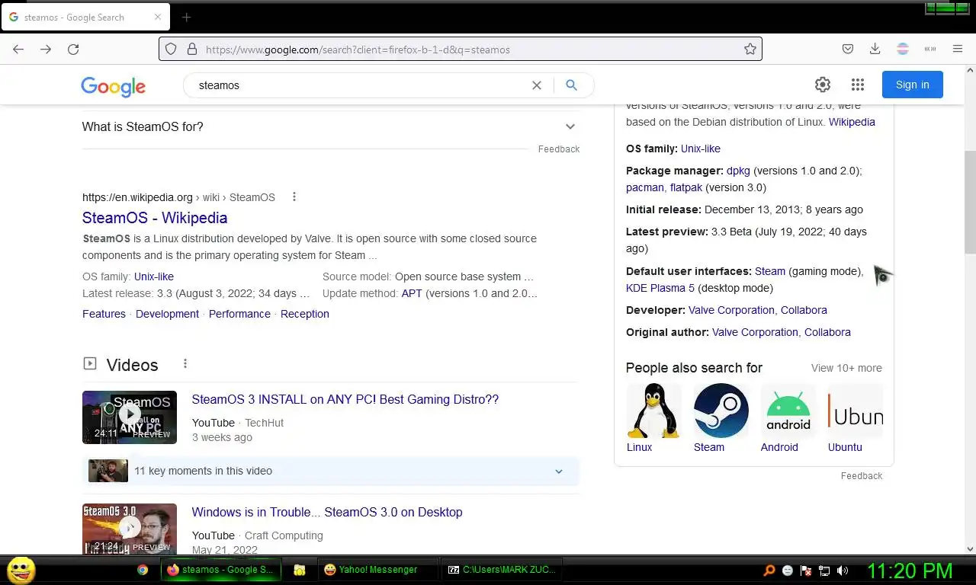Go back to the previous page
Image resolution: width=976 pixels, height=585 pixels.
(x=18, y=50)
